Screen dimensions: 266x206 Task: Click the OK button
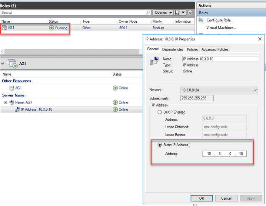[202, 198]
